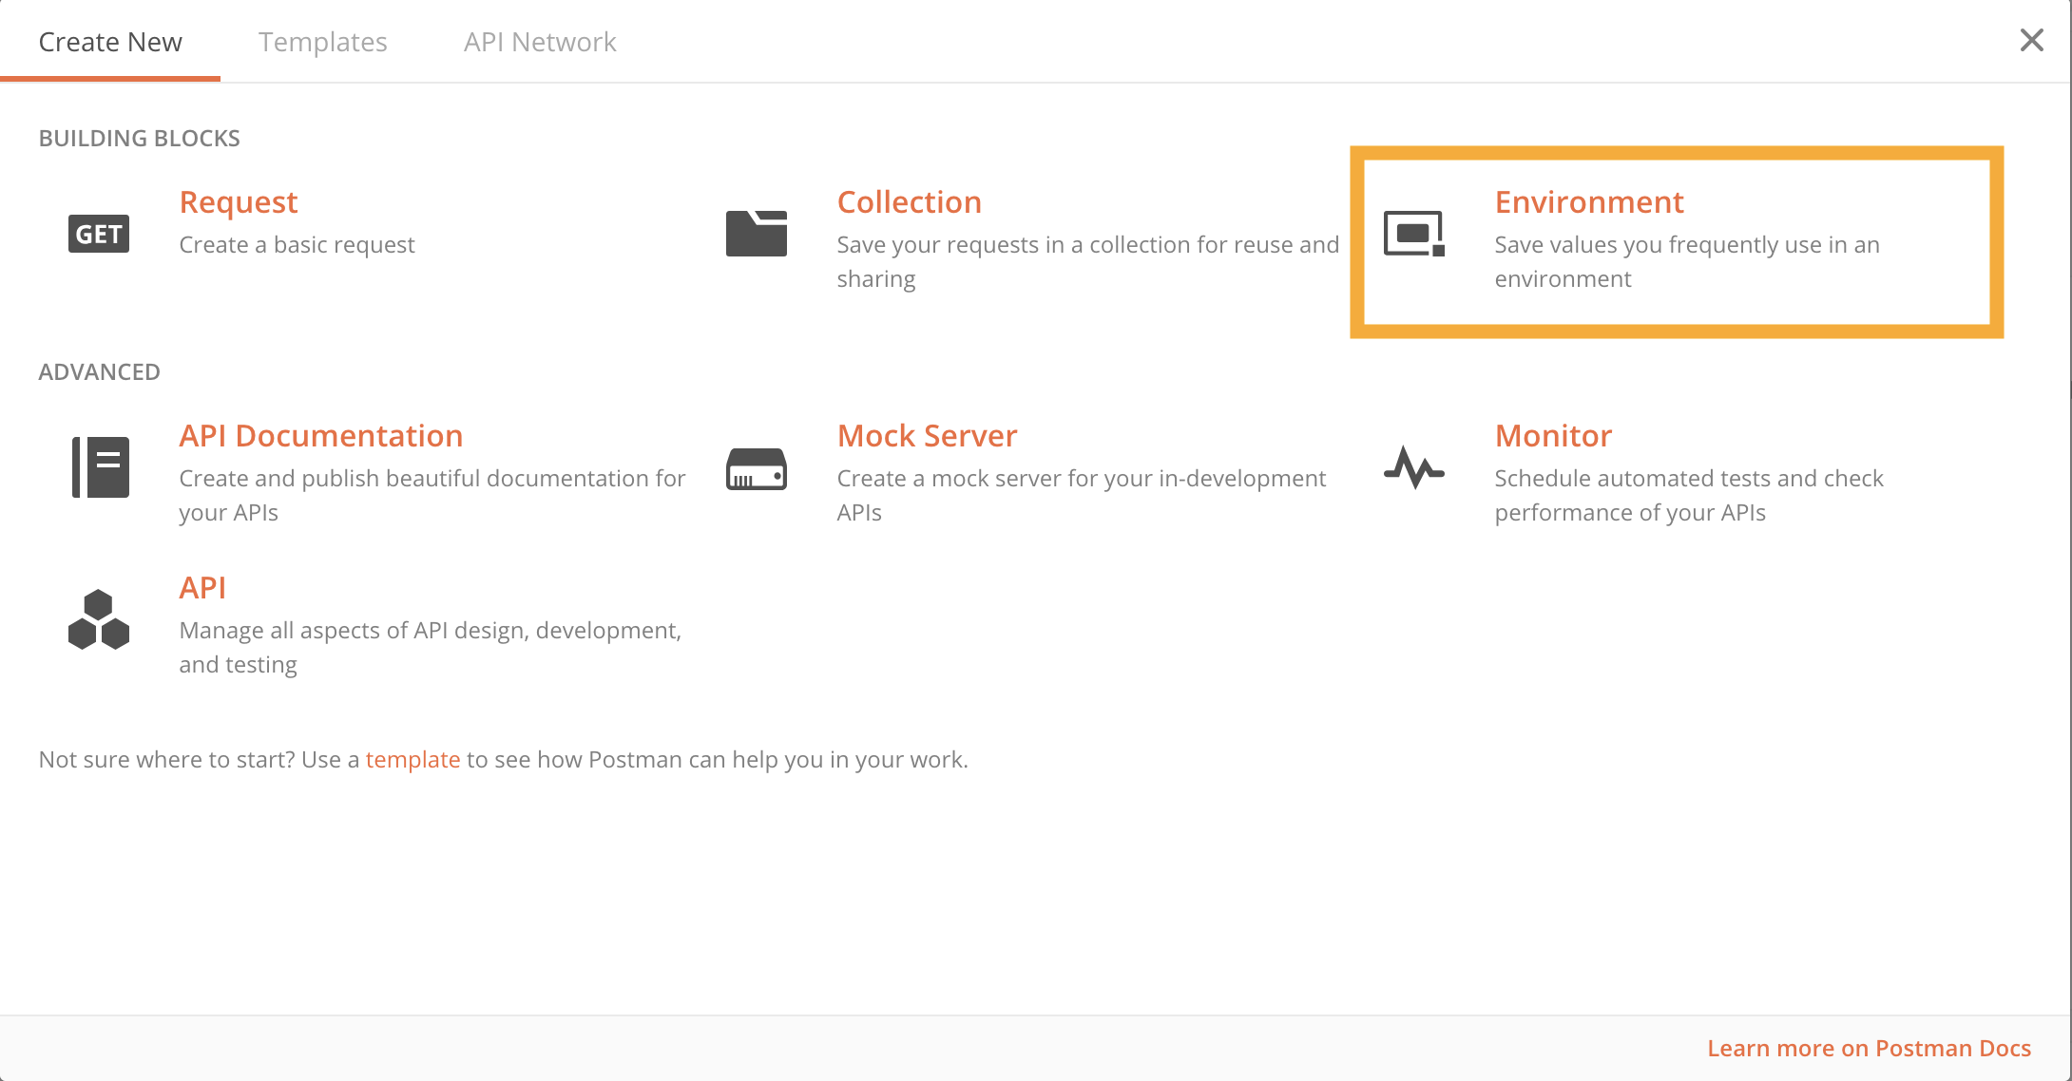Open the Request building block link
The height and width of the screenshot is (1081, 2072).
[239, 202]
